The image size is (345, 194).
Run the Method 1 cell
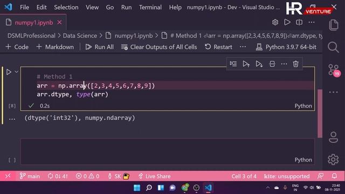coord(9,72)
